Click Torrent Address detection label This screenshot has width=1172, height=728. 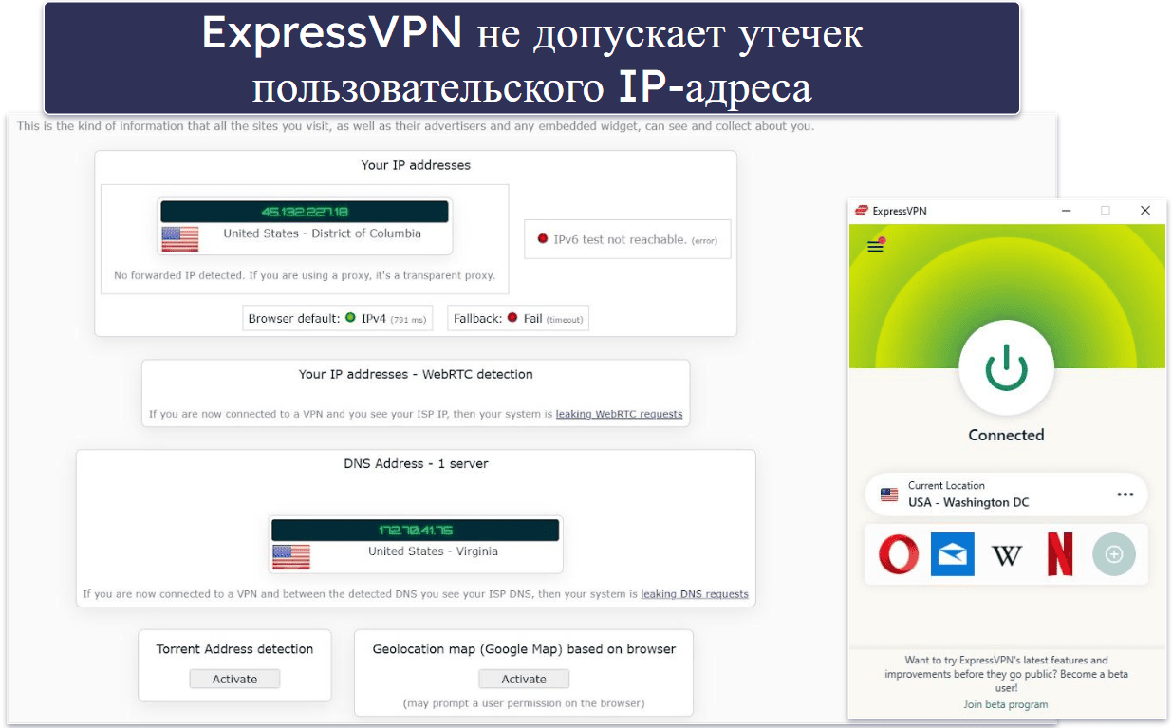pos(234,649)
